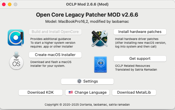The height and width of the screenshot is (110, 175).
Task: Select Install hardware patches
Action: [140, 32]
